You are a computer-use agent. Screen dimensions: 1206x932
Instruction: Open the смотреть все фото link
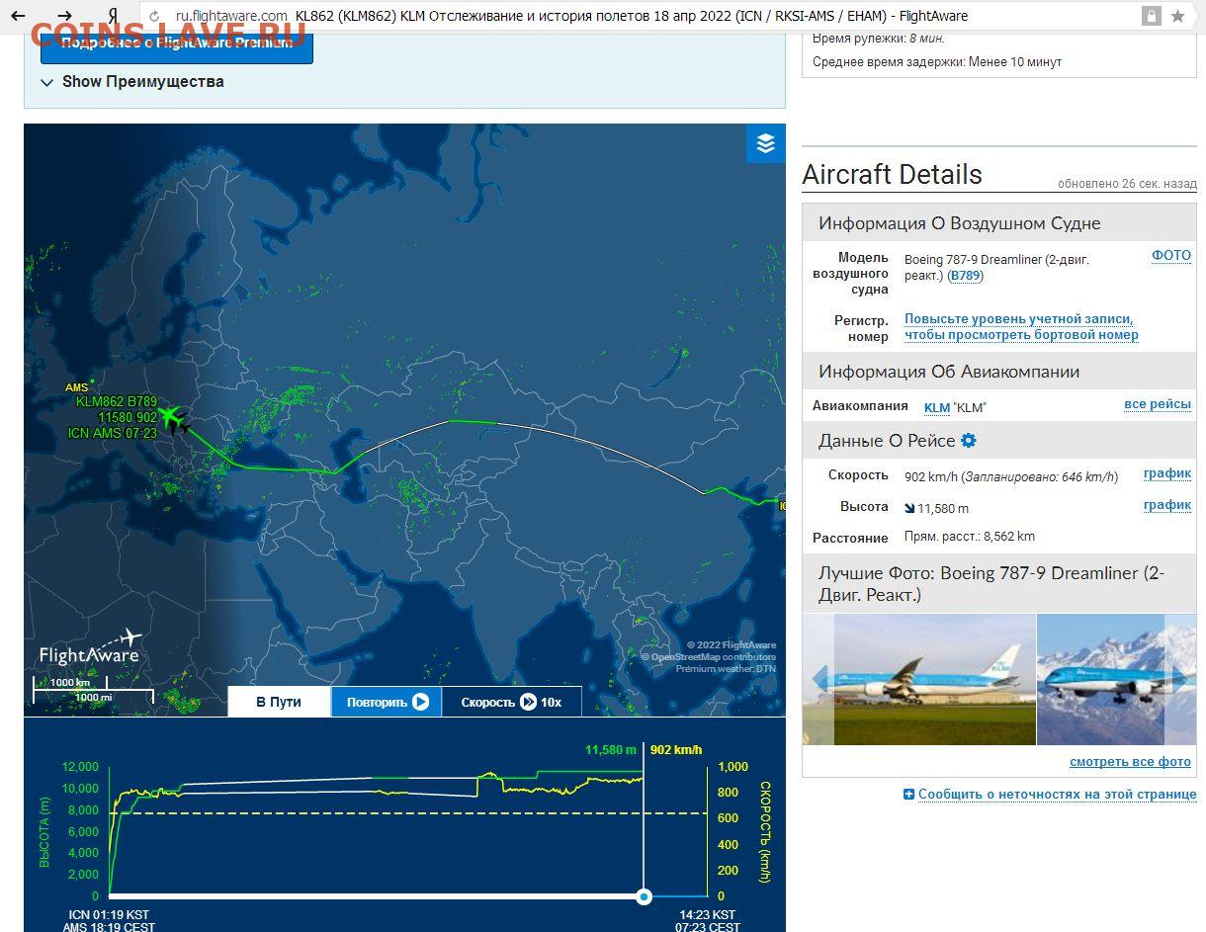click(x=1130, y=762)
